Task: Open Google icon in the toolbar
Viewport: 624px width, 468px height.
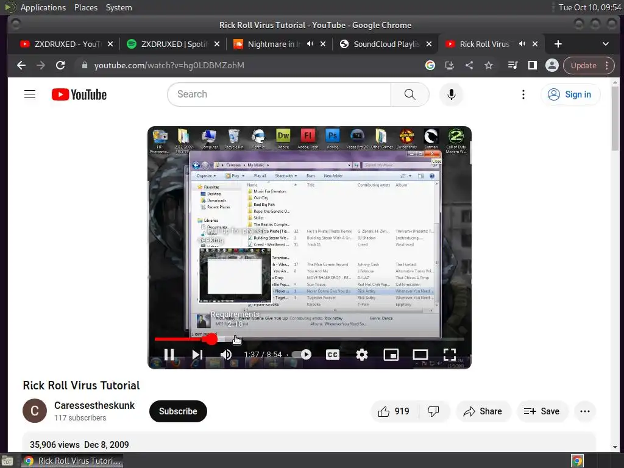Action: point(430,65)
